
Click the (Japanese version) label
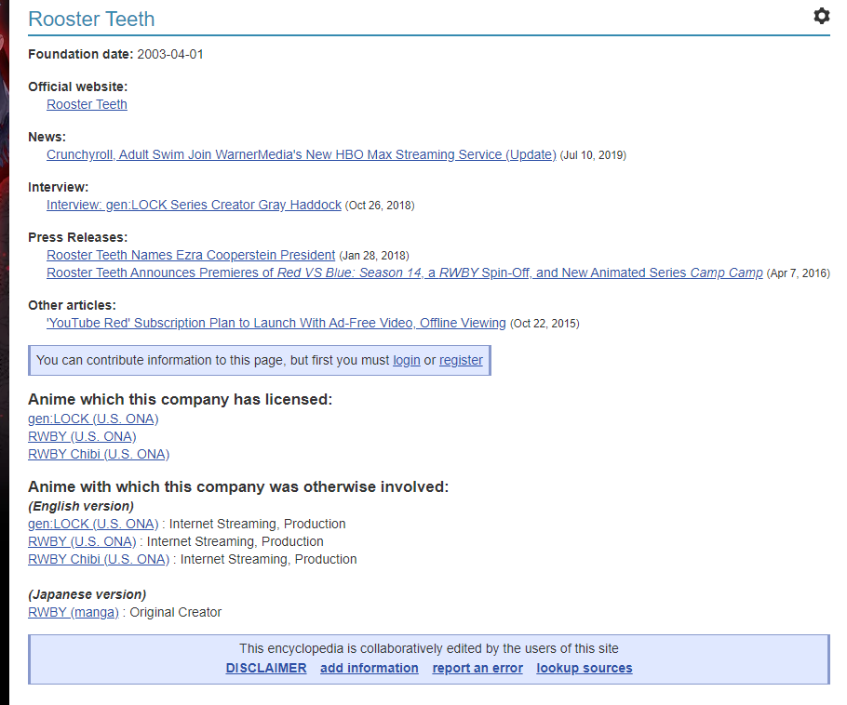pos(87,595)
